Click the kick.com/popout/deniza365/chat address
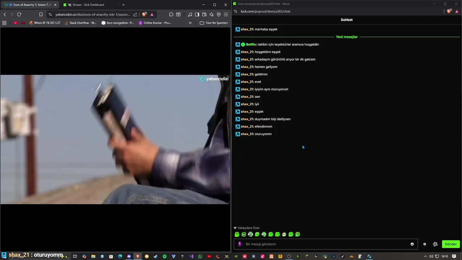The image size is (462, 260). pyautogui.click(x=266, y=11)
